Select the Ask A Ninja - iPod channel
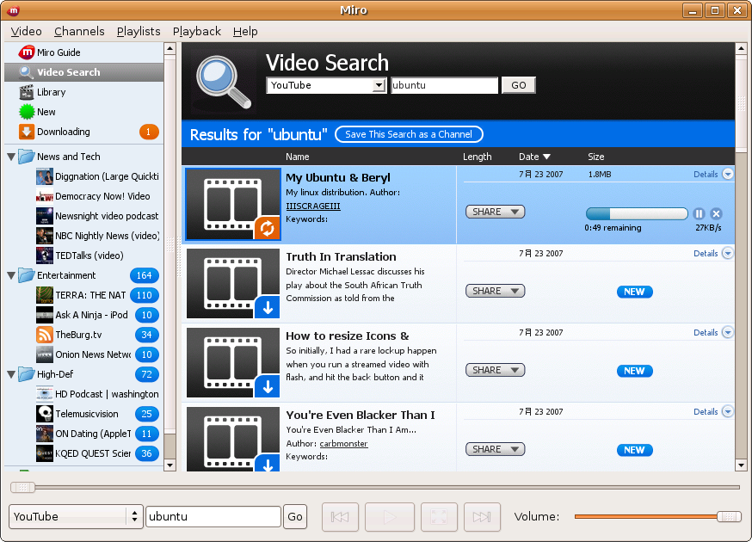 click(x=97, y=315)
